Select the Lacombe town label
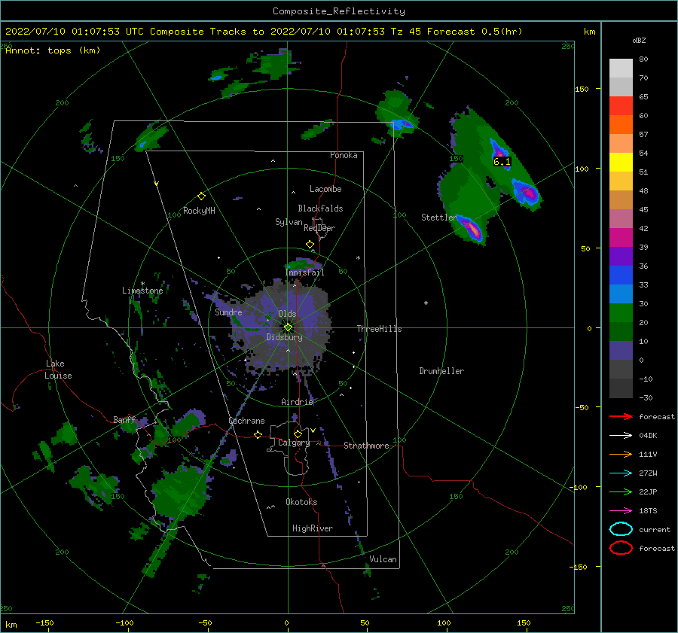Viewport: 678px width, 633px height. pos(325,189)
